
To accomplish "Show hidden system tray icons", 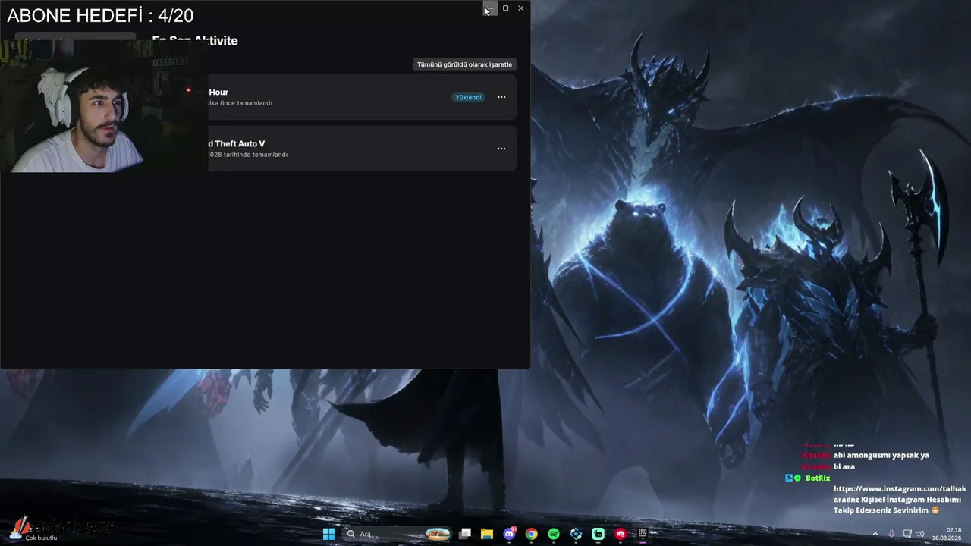I will click(875, 534).
